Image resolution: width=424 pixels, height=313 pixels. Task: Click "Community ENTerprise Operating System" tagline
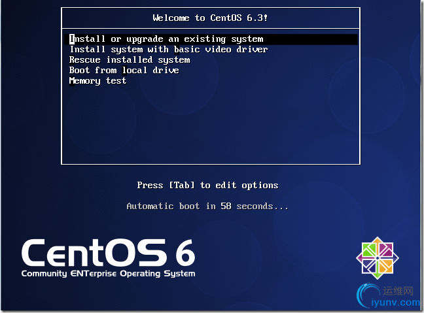(x=108, y=274)
